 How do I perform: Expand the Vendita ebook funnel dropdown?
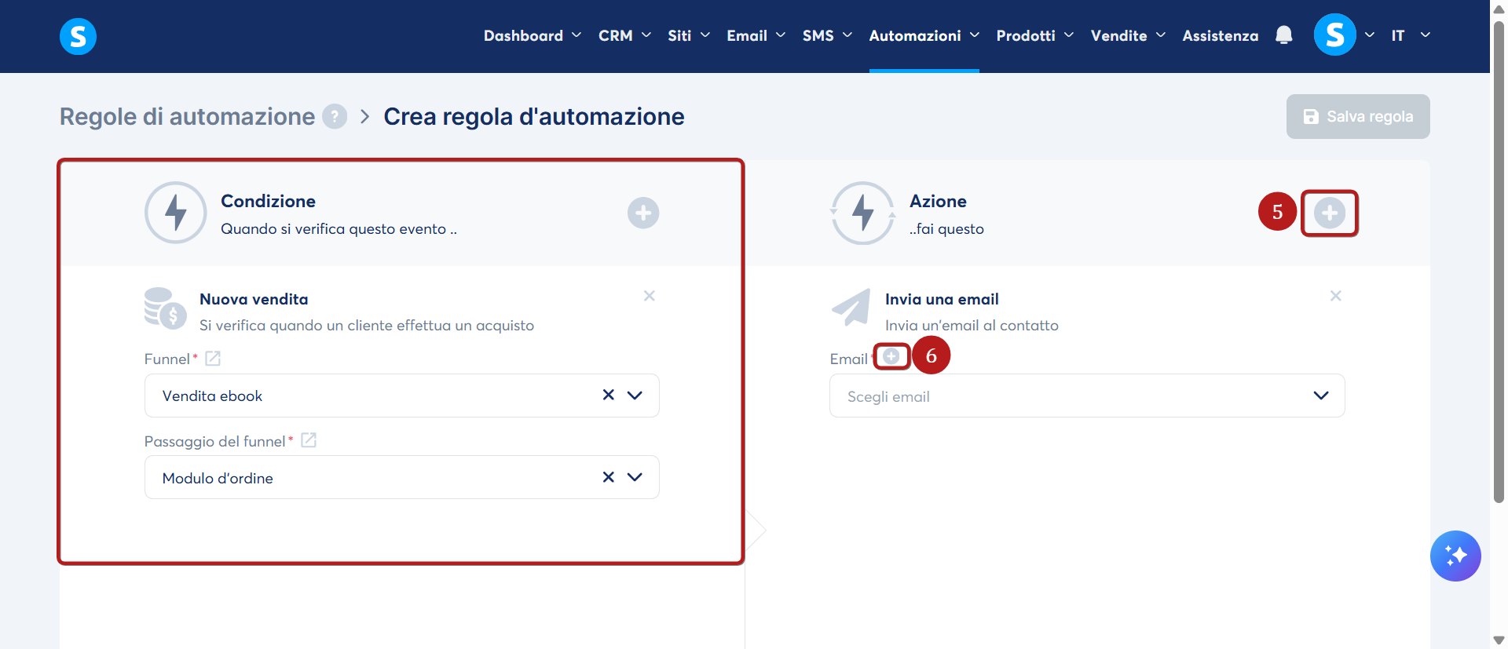[635, 396]
